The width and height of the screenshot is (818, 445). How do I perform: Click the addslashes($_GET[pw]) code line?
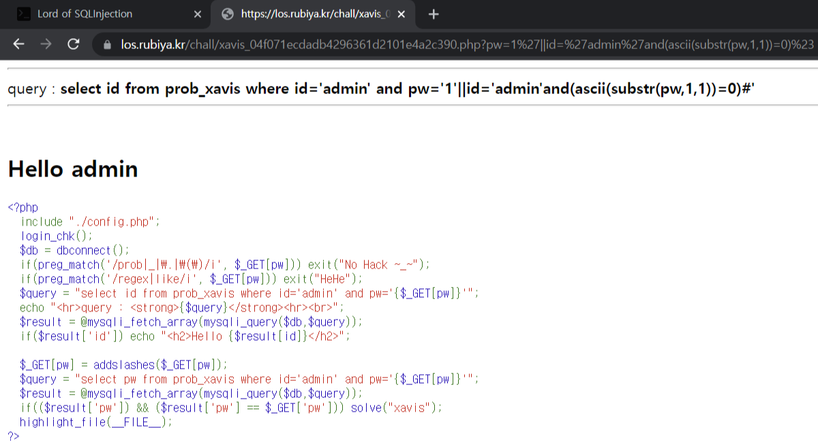pyautogui.click(x=123, y=365)
